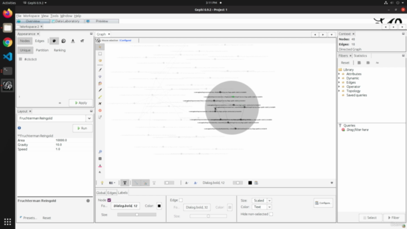Switch to Data Laboratory view
This screenshot has height=229, width=407.
tap(67, 21)
